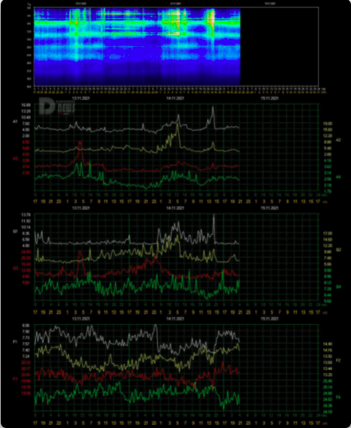
Task: Click the red F3 series label
Action: 16,379
